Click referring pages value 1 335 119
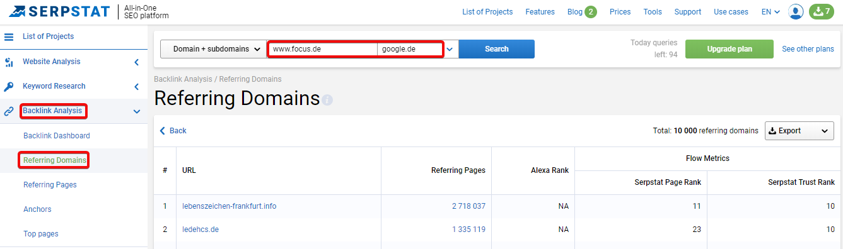The image size is (843, 249). pos(468,230)
